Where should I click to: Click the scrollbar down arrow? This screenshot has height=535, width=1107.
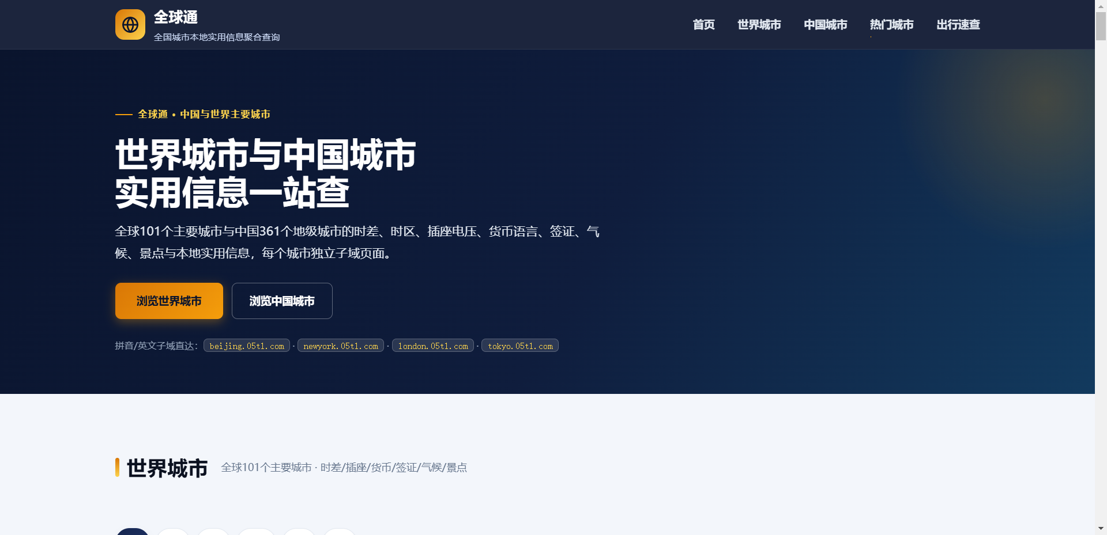[1101, 528]
